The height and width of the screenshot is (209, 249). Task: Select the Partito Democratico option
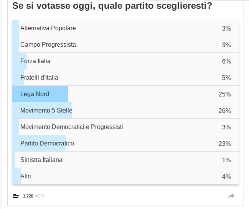[x=47, y=144]
